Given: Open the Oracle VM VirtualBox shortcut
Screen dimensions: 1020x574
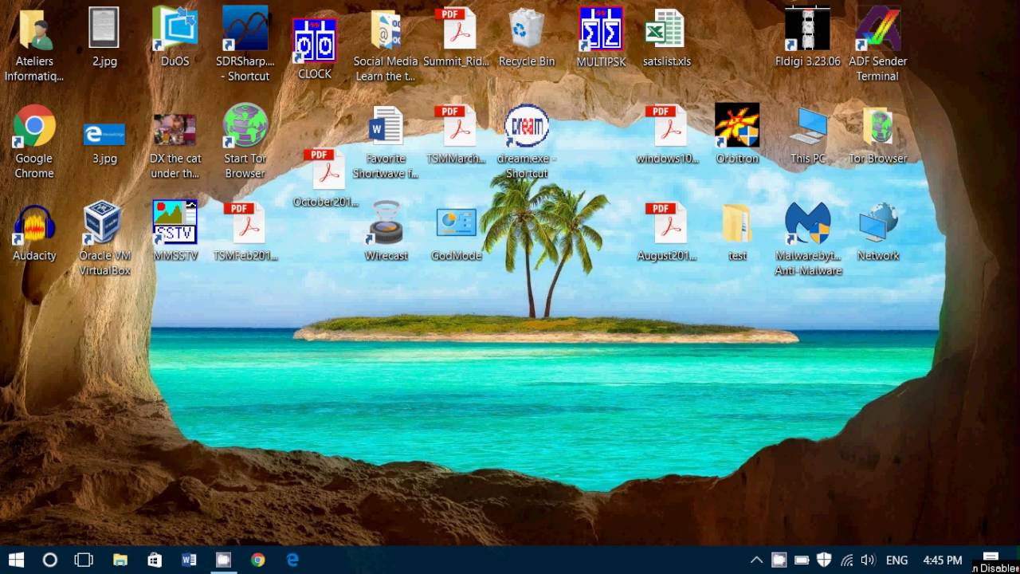Looking at the screenshot, I should point(104,223).
